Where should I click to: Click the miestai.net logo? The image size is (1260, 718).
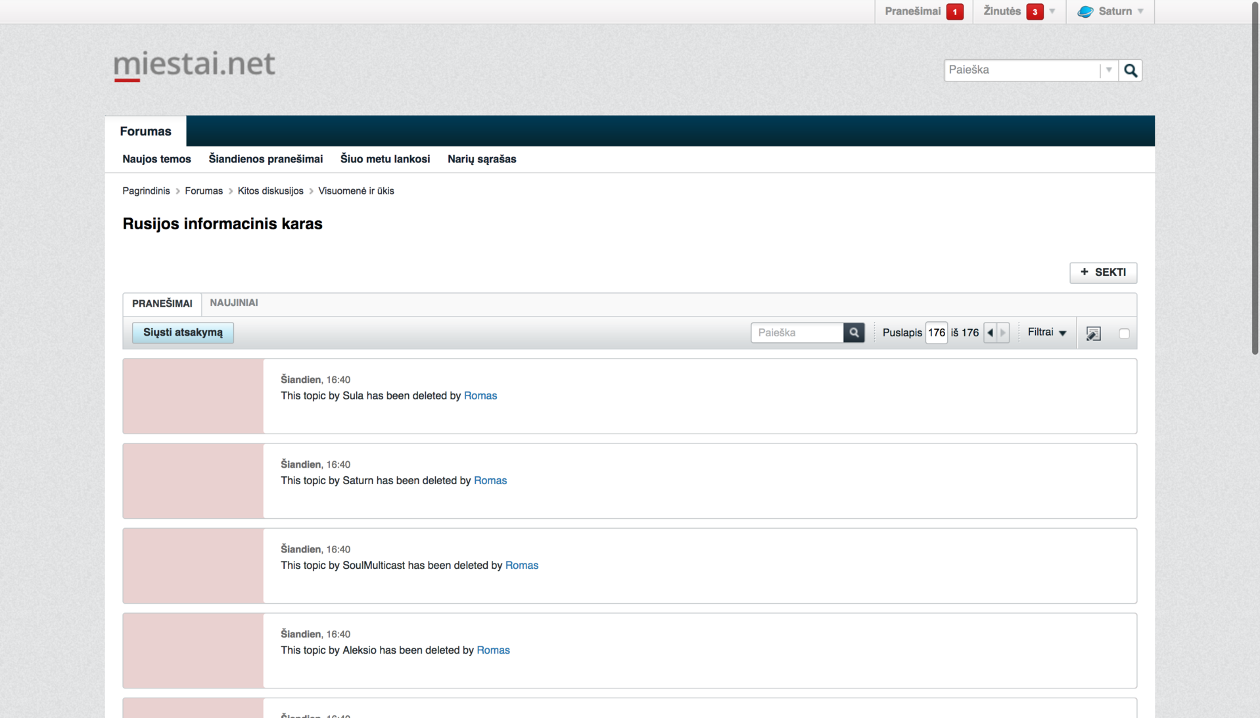coord(194,64)
